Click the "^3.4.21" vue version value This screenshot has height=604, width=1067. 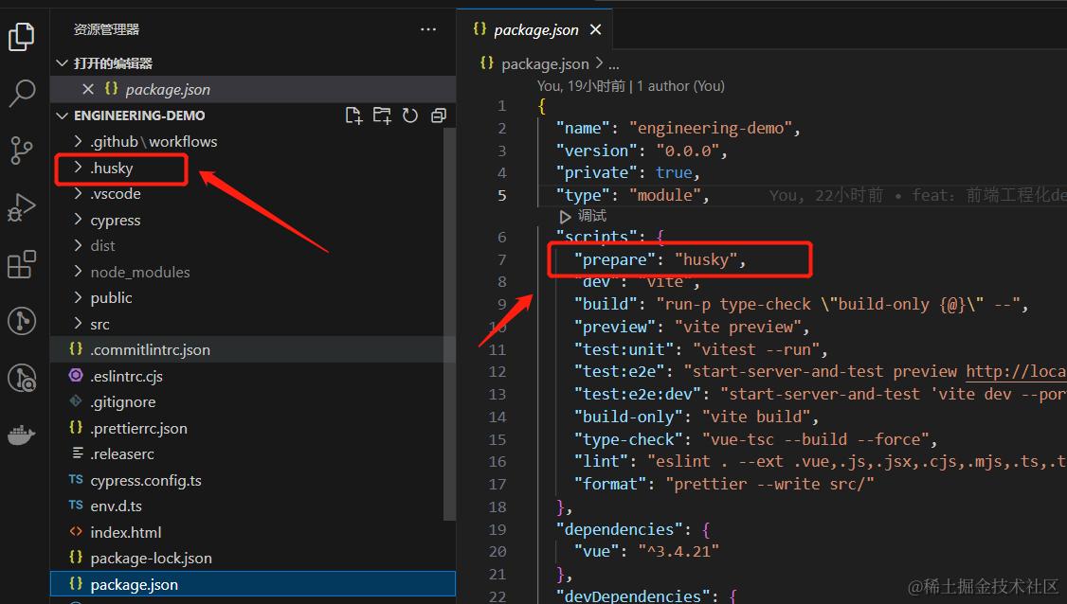[678, 551]
